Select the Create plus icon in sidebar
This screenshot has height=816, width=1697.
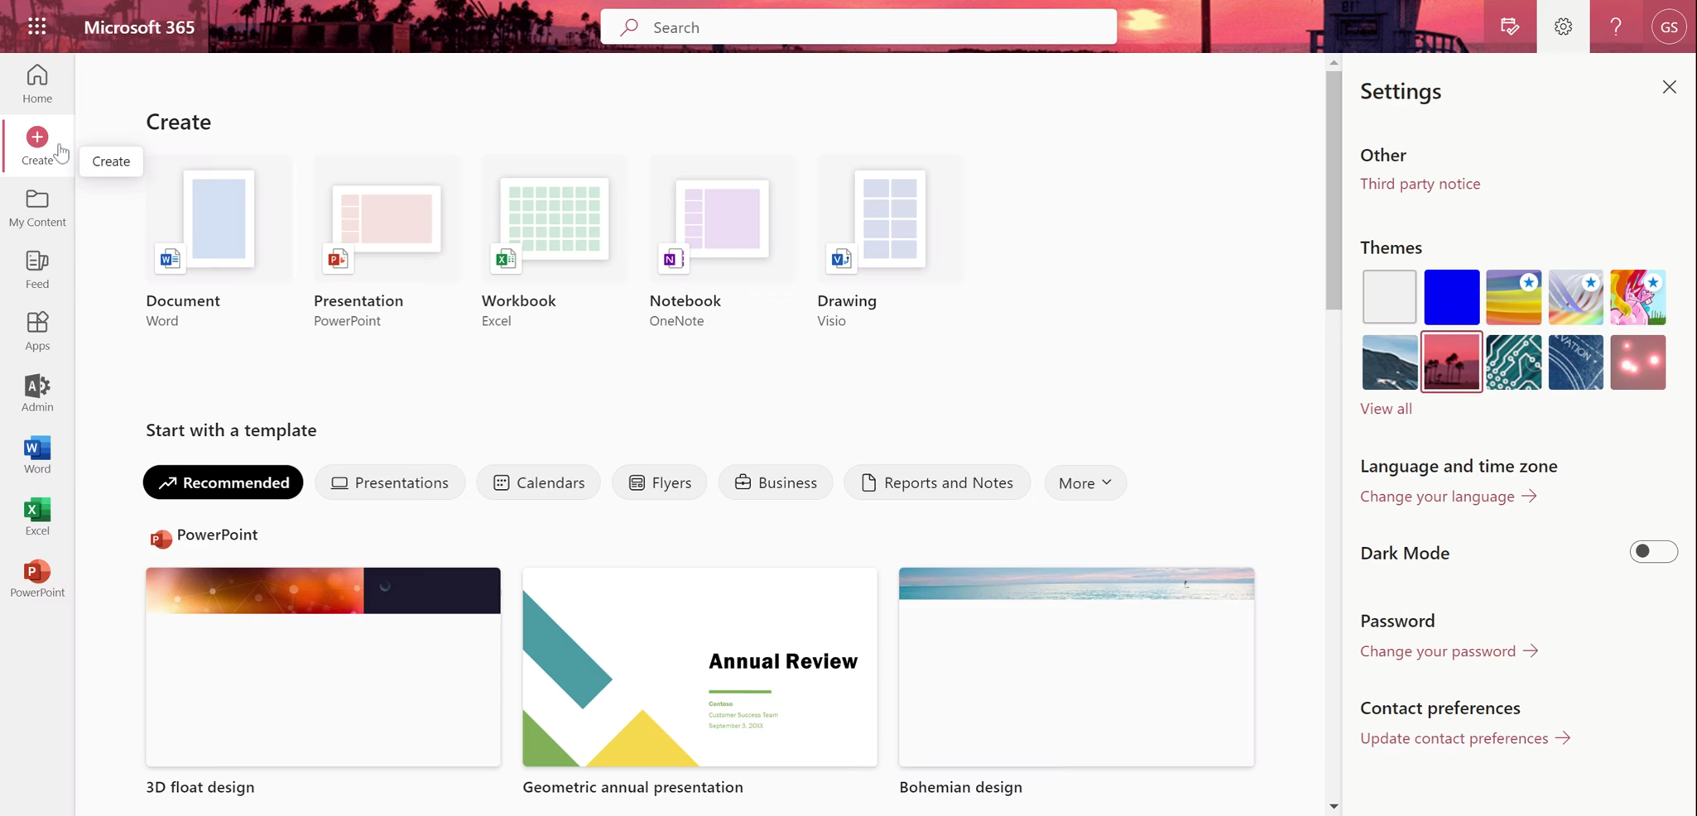point(37,137)
